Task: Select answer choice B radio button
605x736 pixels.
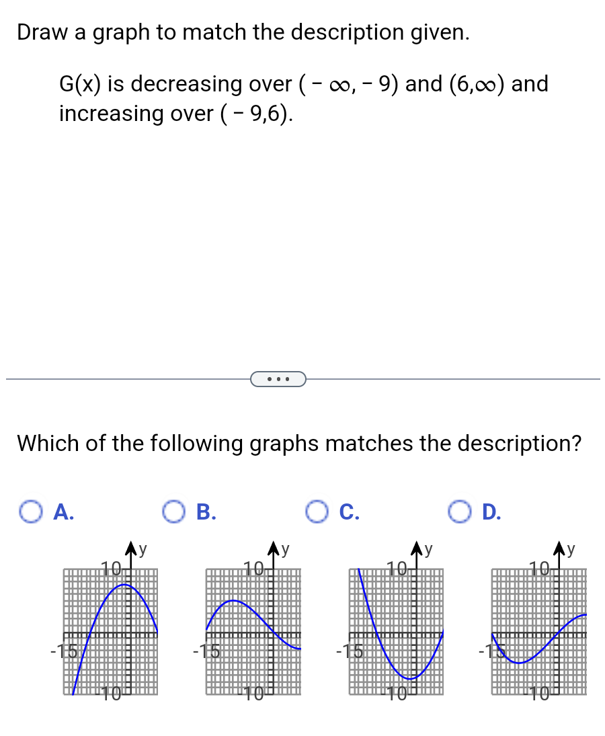Action: (x=175, y=512)
